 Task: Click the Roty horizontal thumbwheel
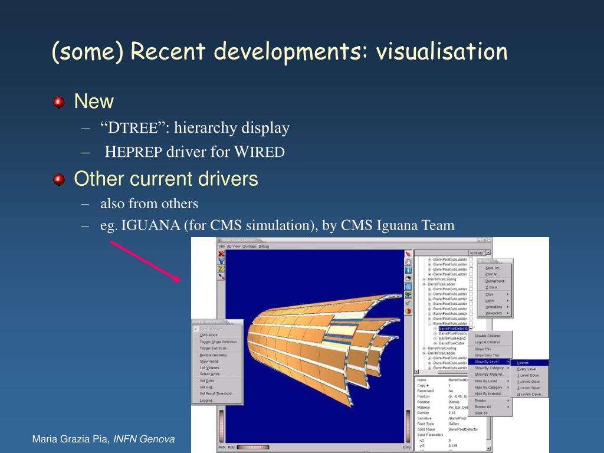tap(253, 447)
